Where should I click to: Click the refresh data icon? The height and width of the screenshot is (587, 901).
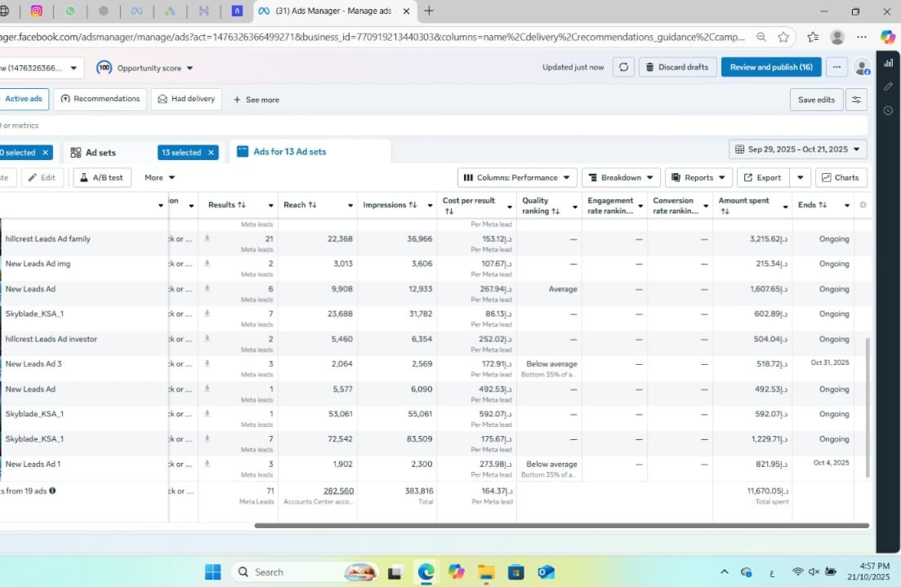[x=623, y=67]
